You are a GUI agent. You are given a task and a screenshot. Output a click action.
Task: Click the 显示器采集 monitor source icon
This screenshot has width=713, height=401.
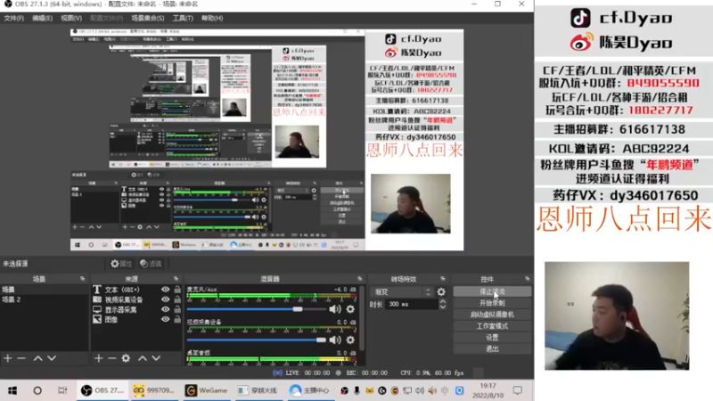[97, 309]
